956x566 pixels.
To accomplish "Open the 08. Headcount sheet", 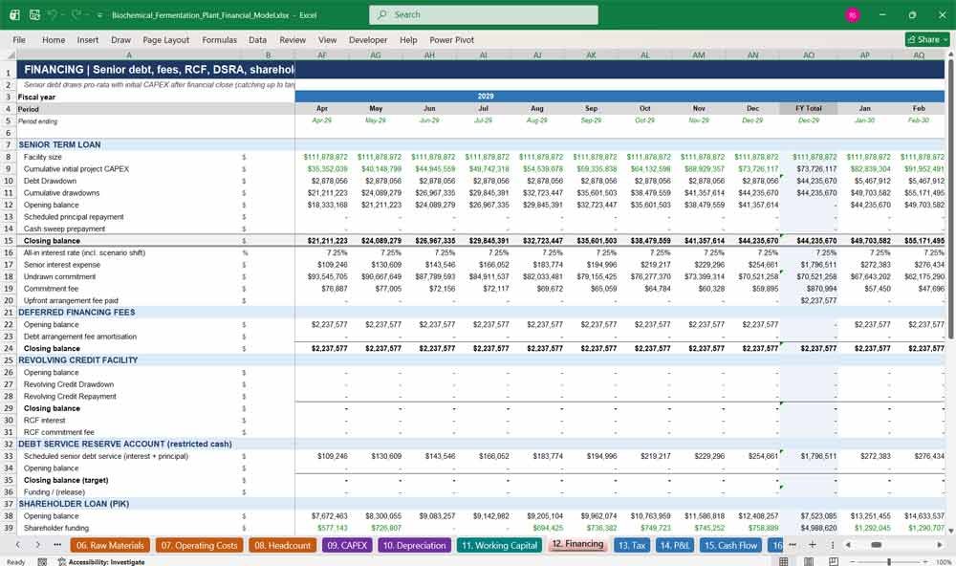I will (283, 545).
